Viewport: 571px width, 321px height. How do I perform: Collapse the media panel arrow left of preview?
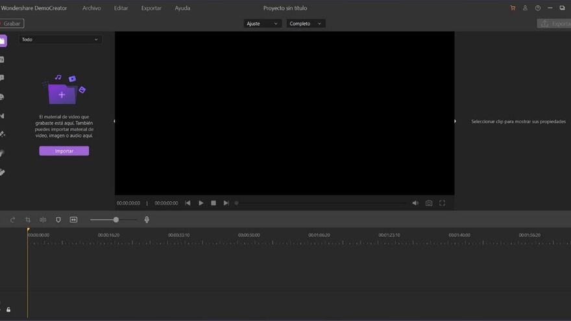[114, 121]
